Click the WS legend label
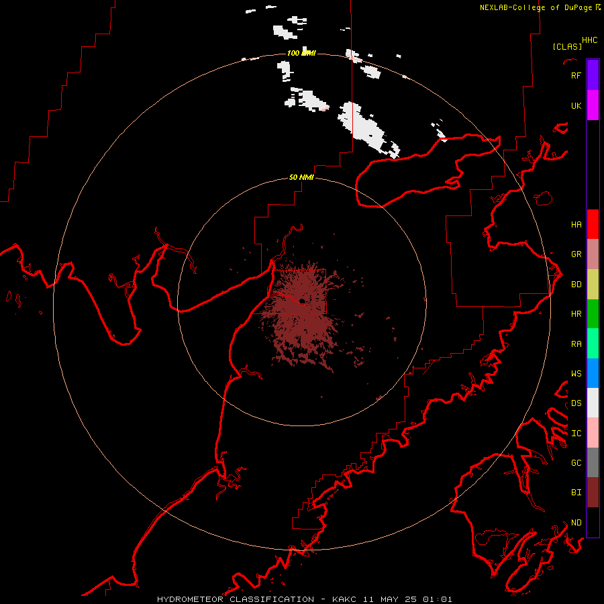Viewport: 604px width, 604px height. tap(576, 374)
